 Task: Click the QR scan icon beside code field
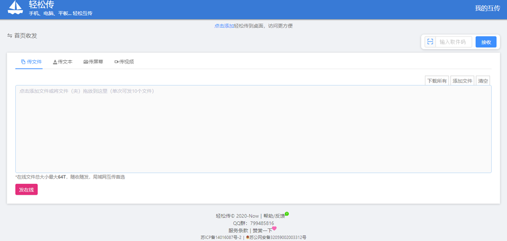[x=429, y=42]
